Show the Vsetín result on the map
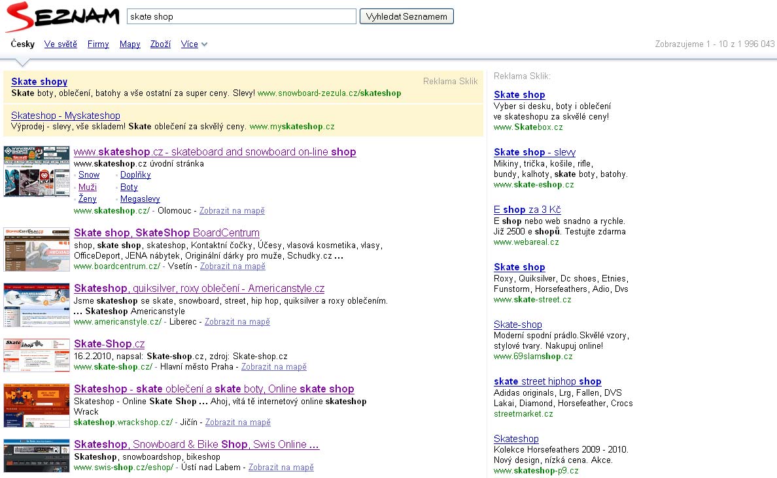The height and width of the screenshot is (478, 777). [232, 266]
